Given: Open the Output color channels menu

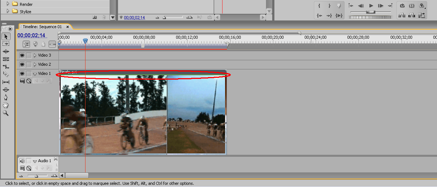Looking at the screenshot, I should [x=422, y=5].
